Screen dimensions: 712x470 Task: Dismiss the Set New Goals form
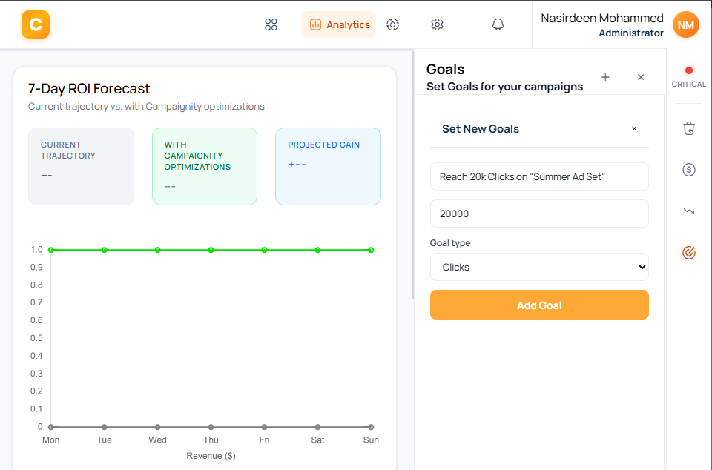(x=634, y=128)
